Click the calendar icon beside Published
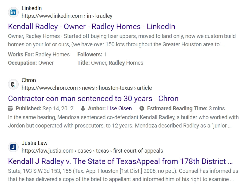 (x=10, y=108)
